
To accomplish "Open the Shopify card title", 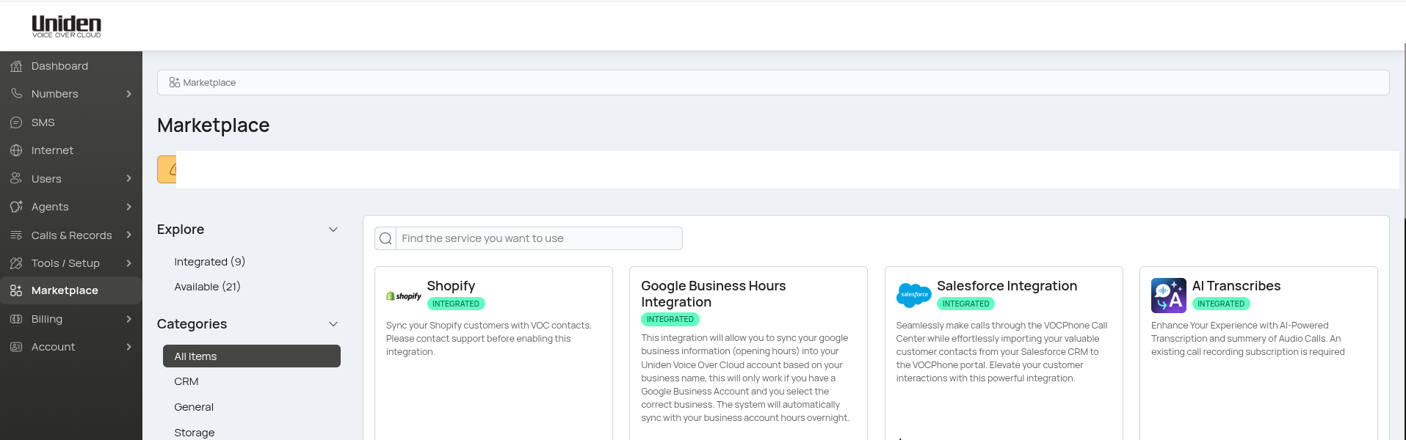I will (451, 286).
